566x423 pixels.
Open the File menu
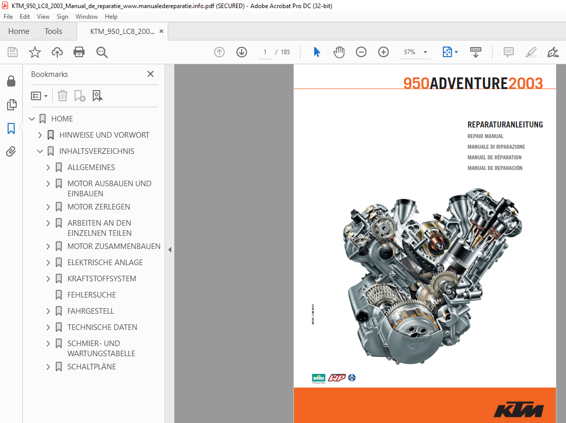coord(8,17)
